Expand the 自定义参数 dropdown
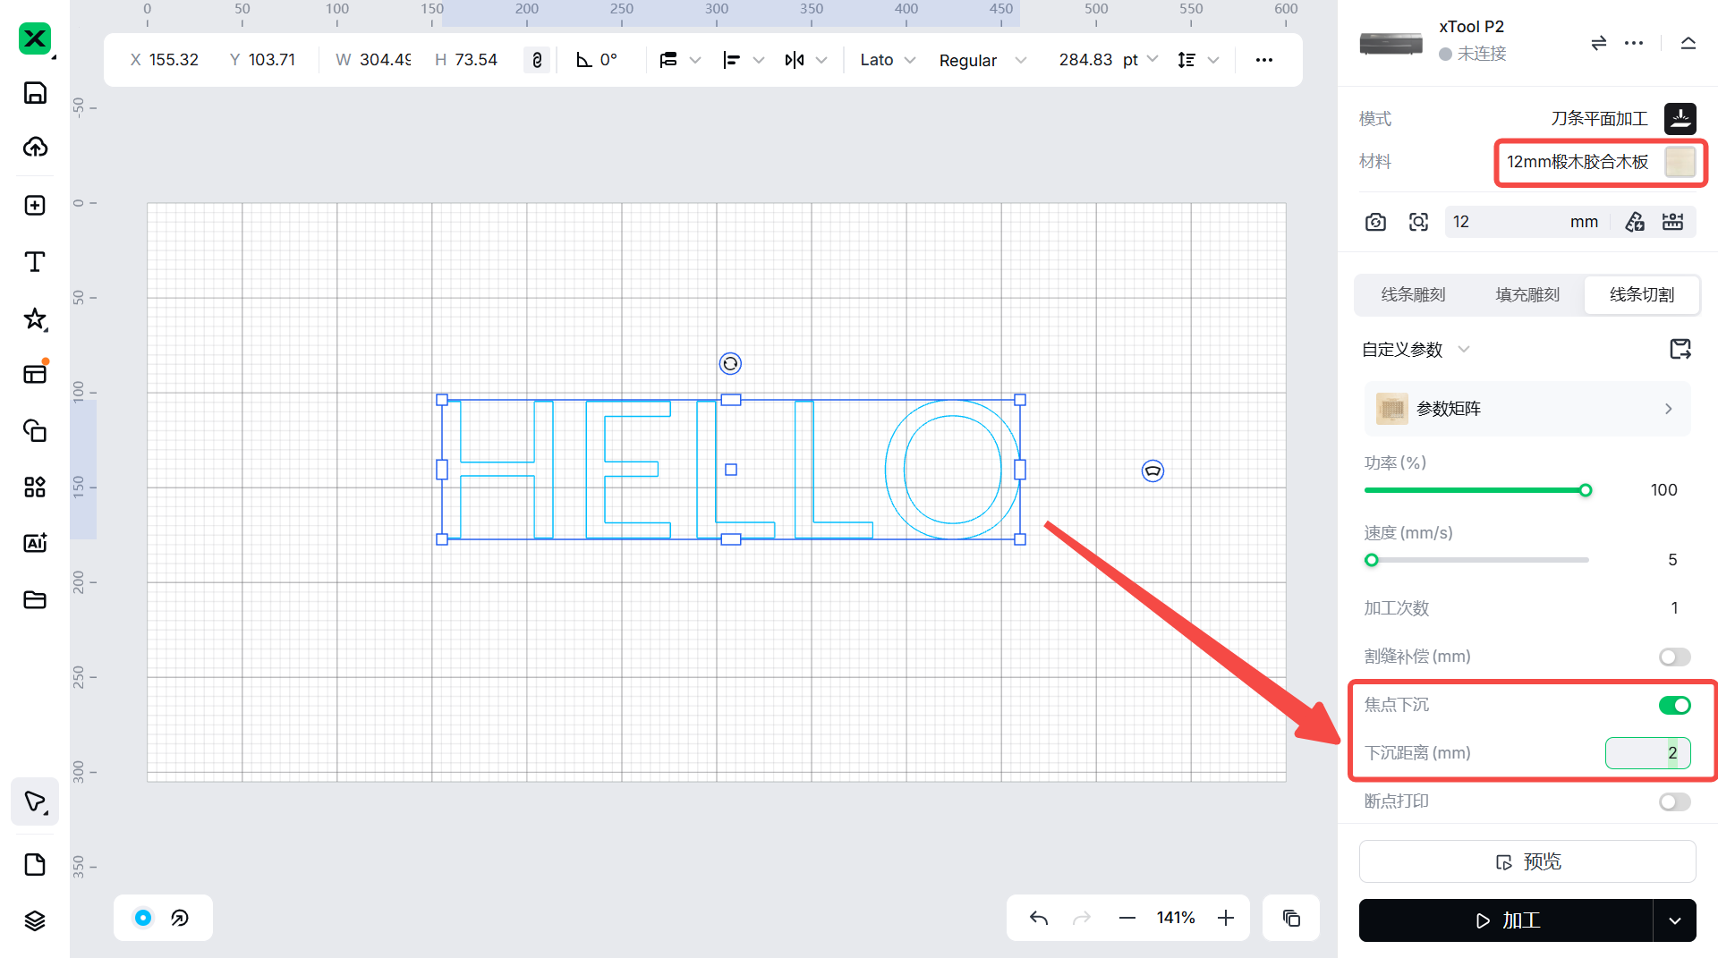The image size is (1718, 958). click(1416, 349)
